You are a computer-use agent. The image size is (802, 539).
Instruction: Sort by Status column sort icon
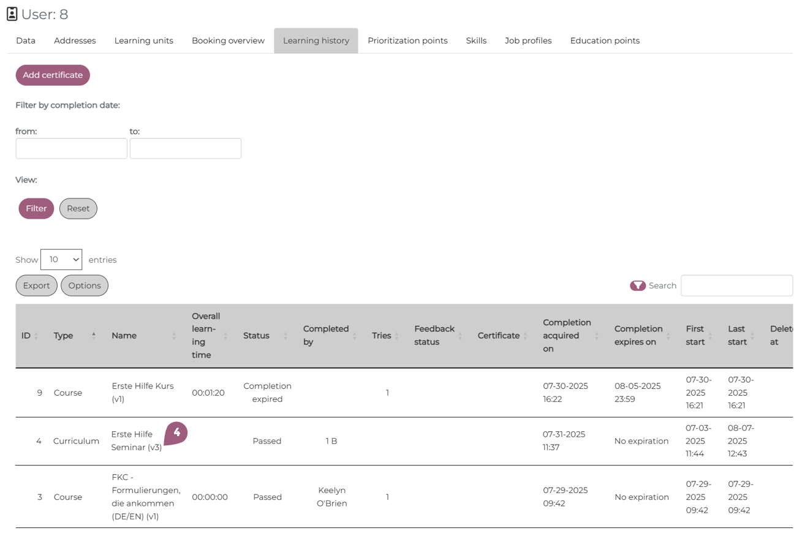286,336
